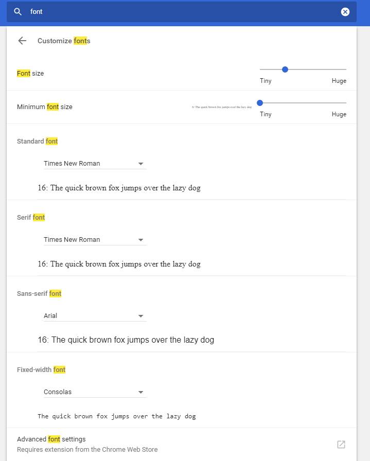The image size is (370, 461).
Task: Click the Serif font dropdown arrow
Action: click(x=140, y=240)
